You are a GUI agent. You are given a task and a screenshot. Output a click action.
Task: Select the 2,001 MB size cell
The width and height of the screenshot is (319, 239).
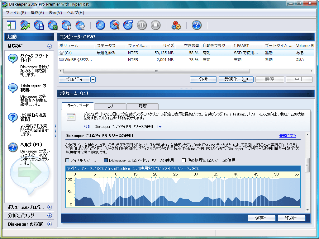(x=165, y=60)
